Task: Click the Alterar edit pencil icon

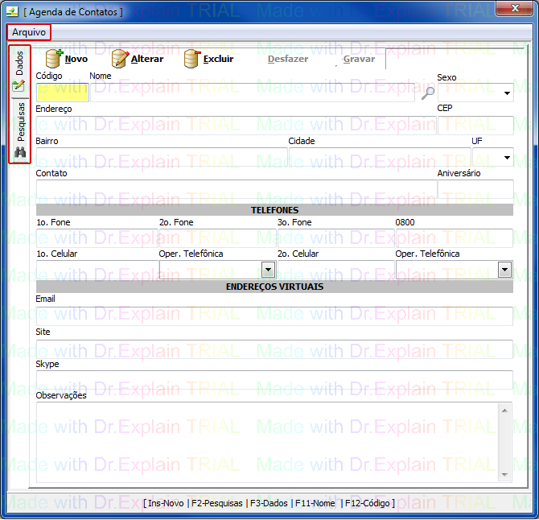Action: point(120,59)
